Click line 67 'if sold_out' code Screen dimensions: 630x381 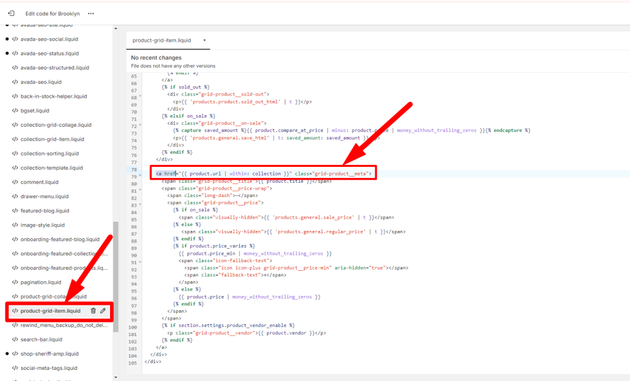186,87
